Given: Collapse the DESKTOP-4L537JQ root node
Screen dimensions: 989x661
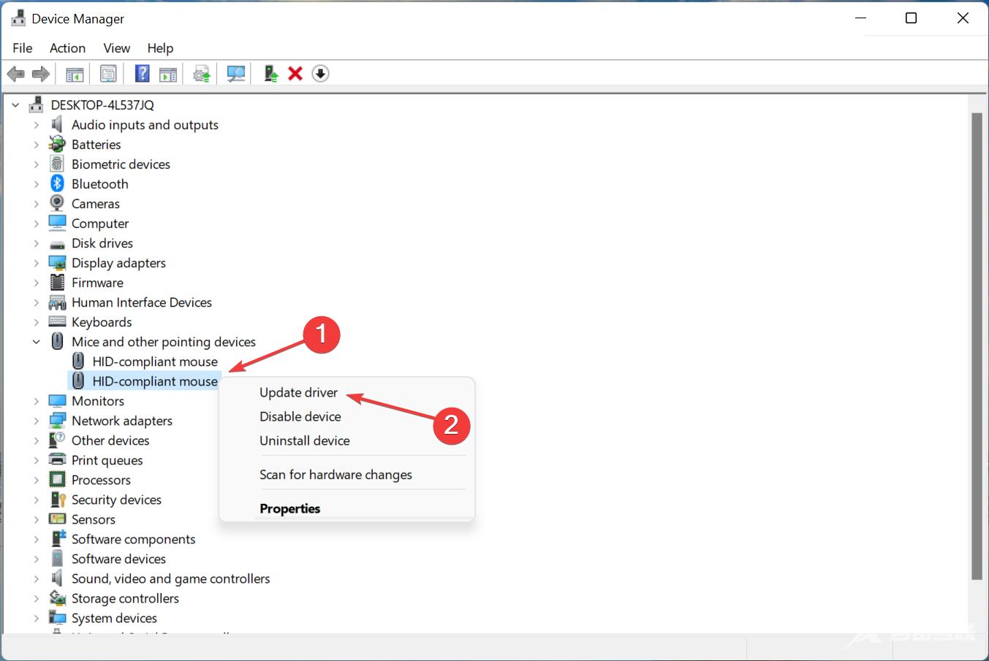Looking at the screenshot, I should (x=15, y=105).
